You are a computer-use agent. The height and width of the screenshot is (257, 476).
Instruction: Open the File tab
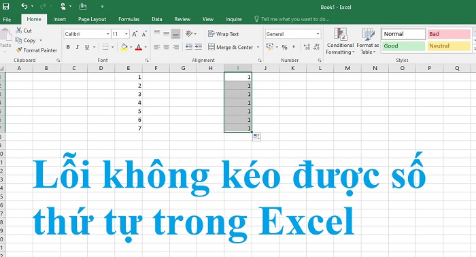click(x=7, y=19)
